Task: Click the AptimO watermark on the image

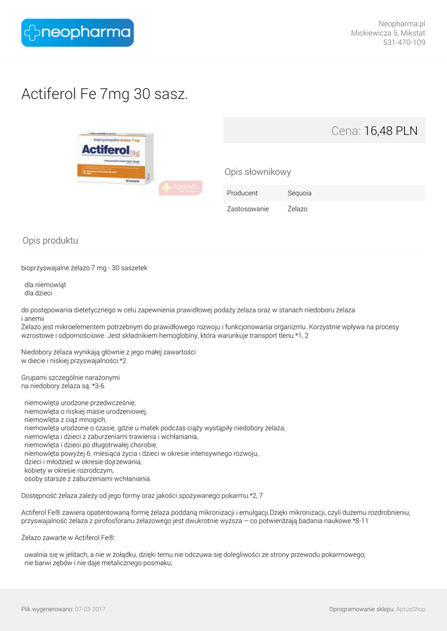Action: (x=180, y=187)
